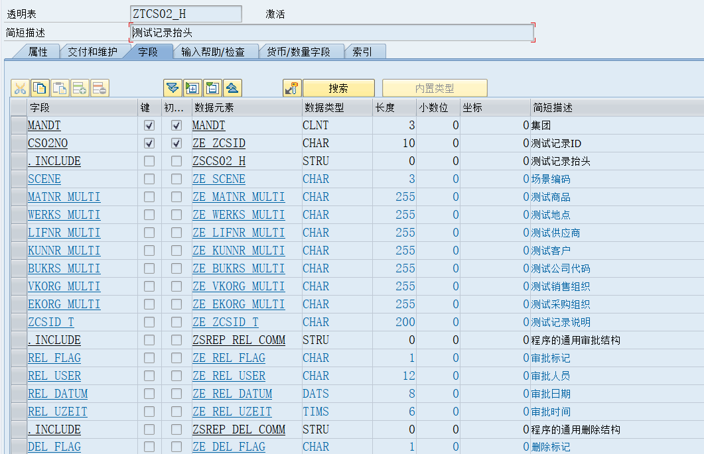Uncheck the initial-values checkbox for MANDT
This screenshot has width=704, height=454.
pos(176,126)
